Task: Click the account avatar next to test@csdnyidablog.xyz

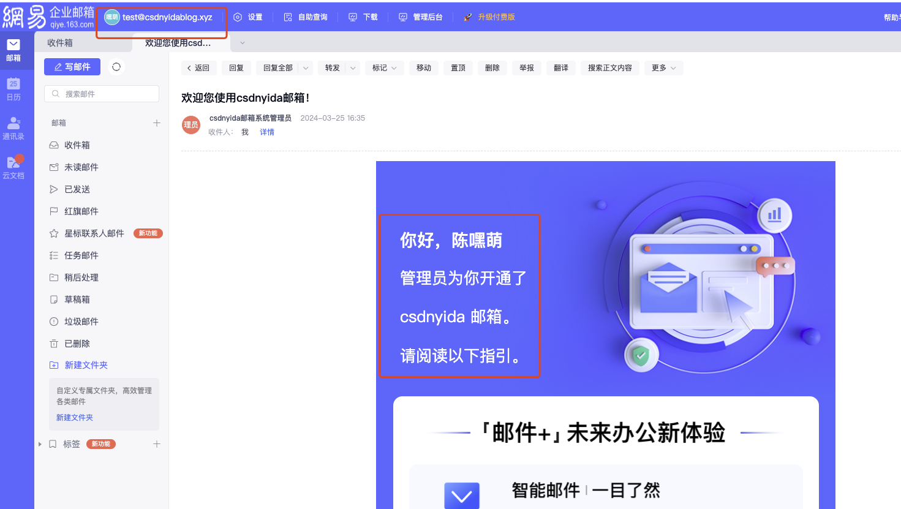Action: 111,17
